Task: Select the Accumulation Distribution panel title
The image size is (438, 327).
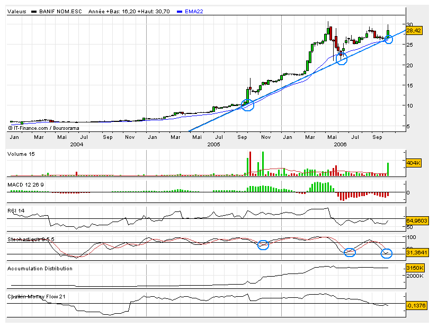Action: (x=40, y=269)
